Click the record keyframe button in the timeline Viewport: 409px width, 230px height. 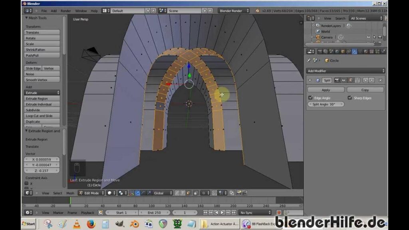pyautogui.click(x=279, y=213)
